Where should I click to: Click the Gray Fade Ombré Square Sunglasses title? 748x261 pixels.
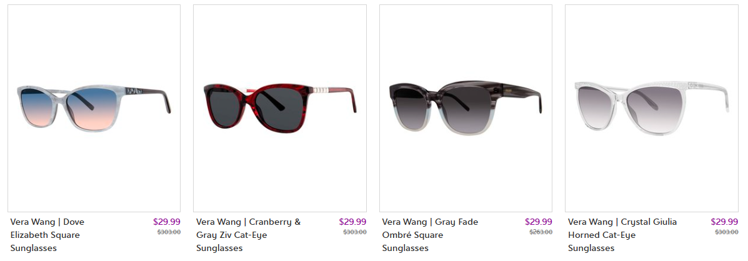(431, 235)
